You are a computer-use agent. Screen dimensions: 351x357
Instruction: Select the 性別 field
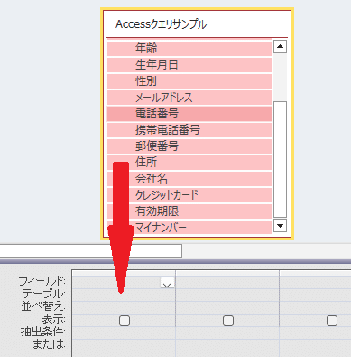189,81
